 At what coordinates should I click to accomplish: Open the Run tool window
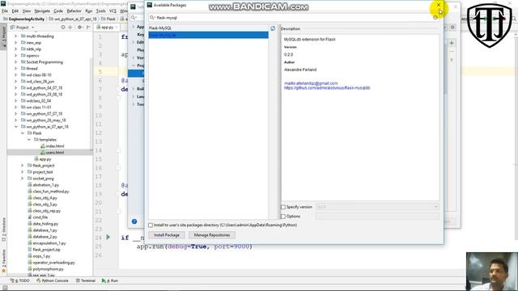(x=110, y=280)
